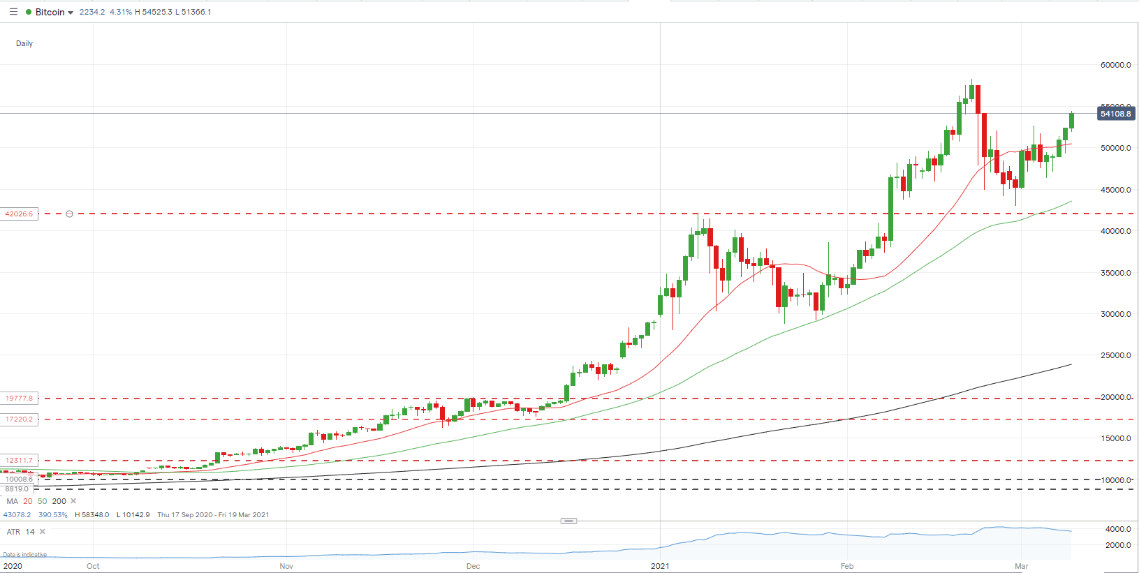Select the 10008.6 price level label
This screenshot has width=1139, height=573.
[x=19, y=479]
